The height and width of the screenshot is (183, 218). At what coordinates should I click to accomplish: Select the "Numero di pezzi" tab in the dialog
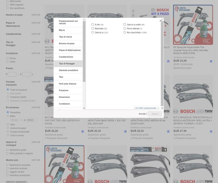point(68,44)
